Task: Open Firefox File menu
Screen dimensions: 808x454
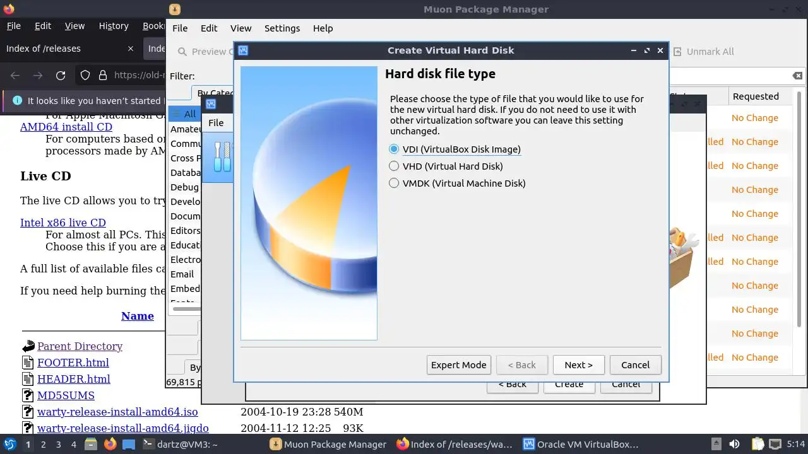Action: click(x=13, y=26)
